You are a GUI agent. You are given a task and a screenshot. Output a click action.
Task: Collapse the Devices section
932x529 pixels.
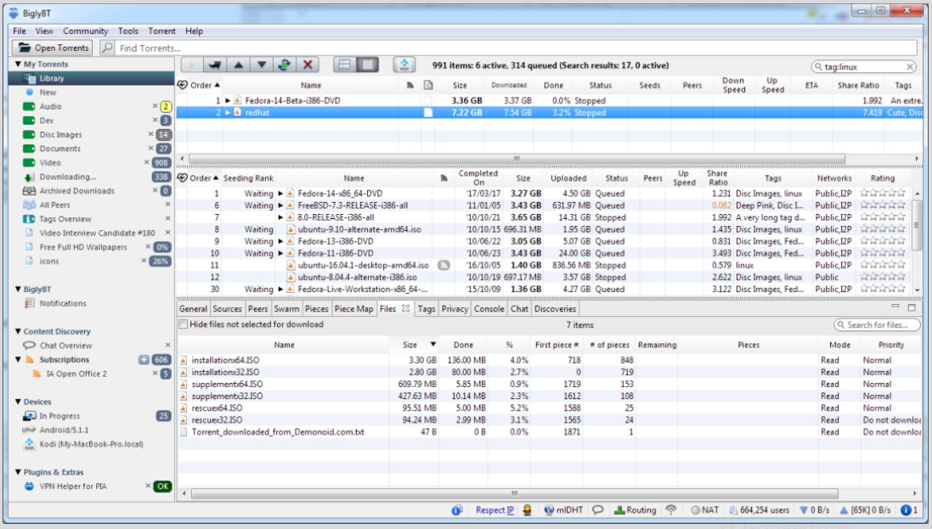[x=18, y=402]
